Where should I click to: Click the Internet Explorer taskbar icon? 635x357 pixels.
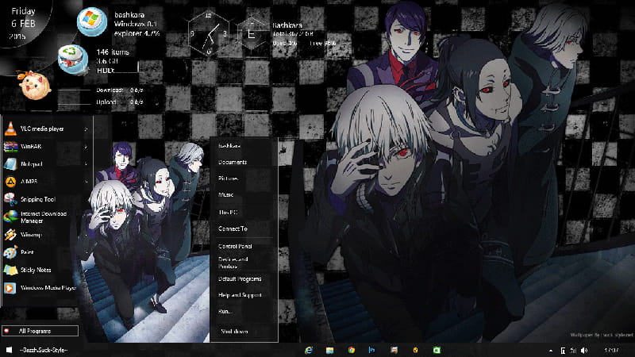308,350
